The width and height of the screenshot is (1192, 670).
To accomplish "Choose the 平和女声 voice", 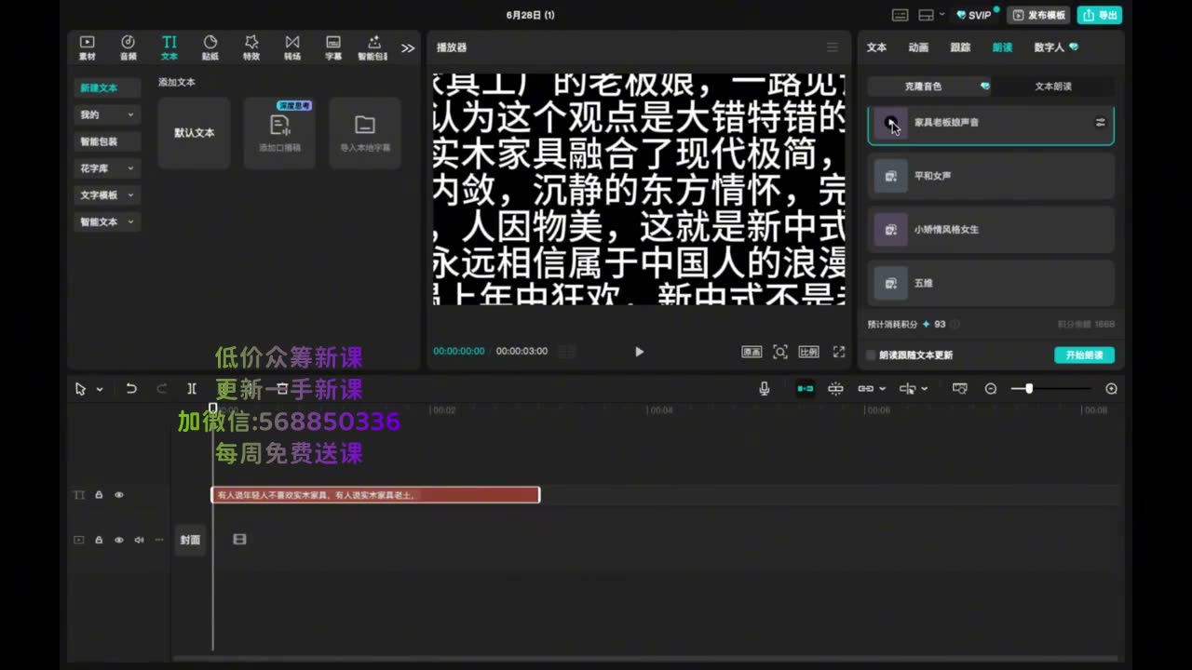I will 991,176.
